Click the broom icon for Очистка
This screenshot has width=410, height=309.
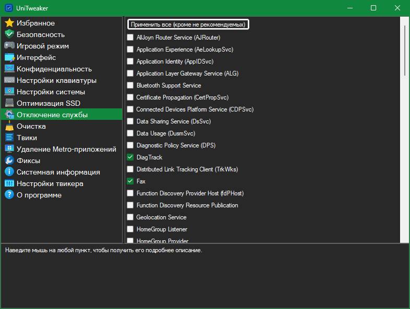[x=9, y=126]
